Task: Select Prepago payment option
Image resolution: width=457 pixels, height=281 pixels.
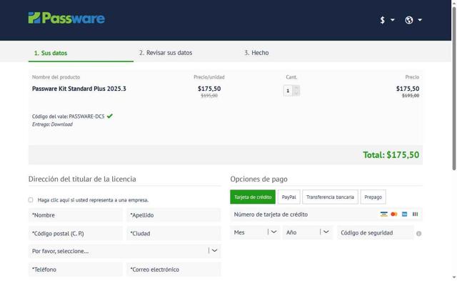Action: click(373, 197)
